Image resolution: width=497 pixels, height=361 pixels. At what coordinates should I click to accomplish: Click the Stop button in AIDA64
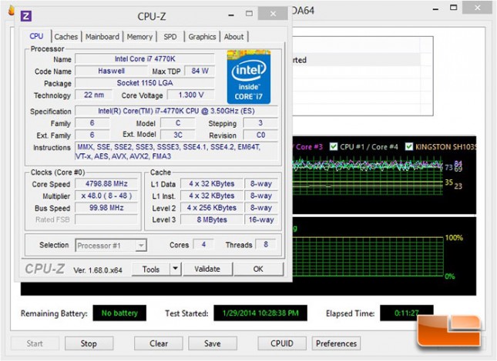[x=89, y=343]
